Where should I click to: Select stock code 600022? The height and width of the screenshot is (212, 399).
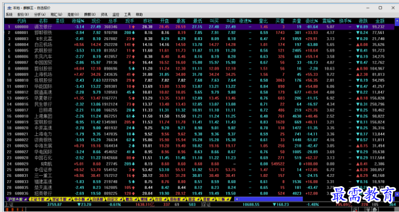(21, 140)
